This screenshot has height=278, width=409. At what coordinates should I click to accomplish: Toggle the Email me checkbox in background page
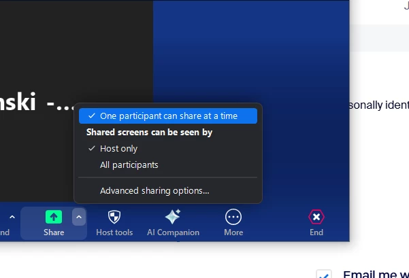(x=324, y=274)
